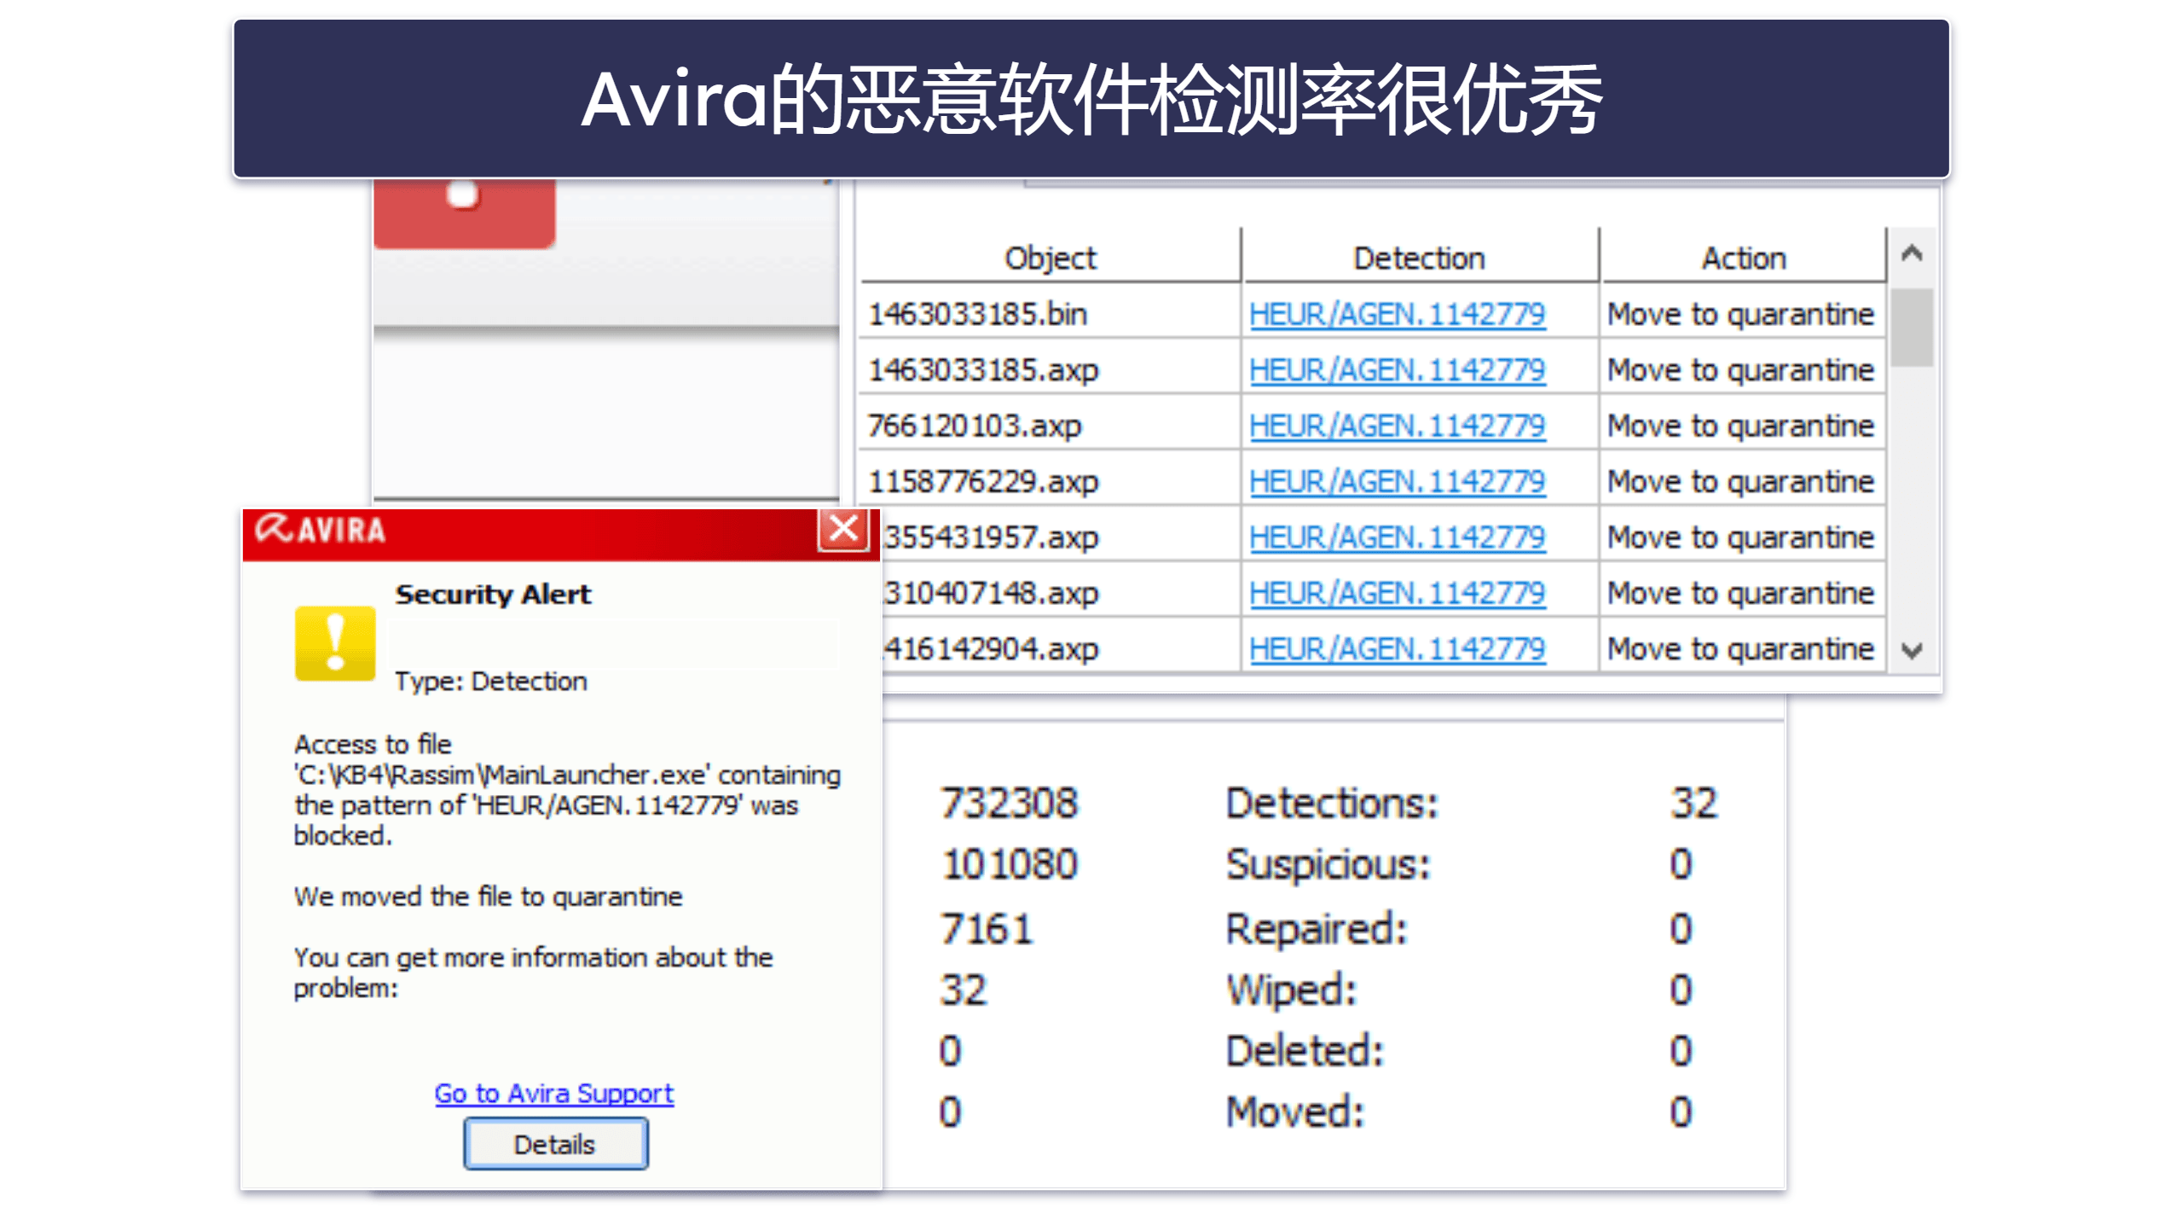The image size is (2182, 1219).
Task: Click the Moved: label in scan summary
Action: coord(1294,1111)
